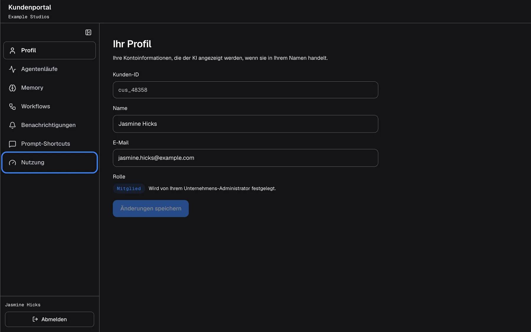This screenshot has height=332, width=531.
Task: Click the Prompt-Shortcuts chat bubble icon
Action: point(12,144)
